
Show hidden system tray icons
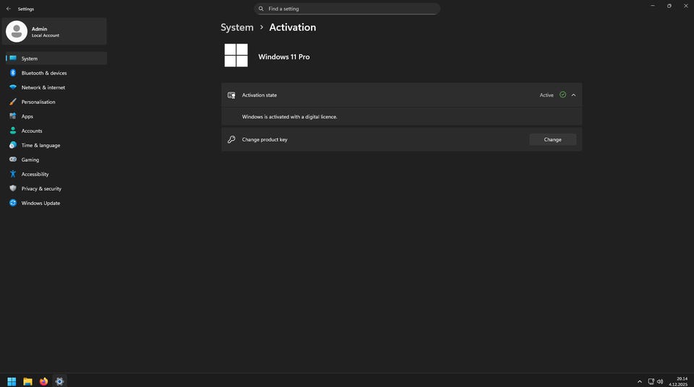640,381
